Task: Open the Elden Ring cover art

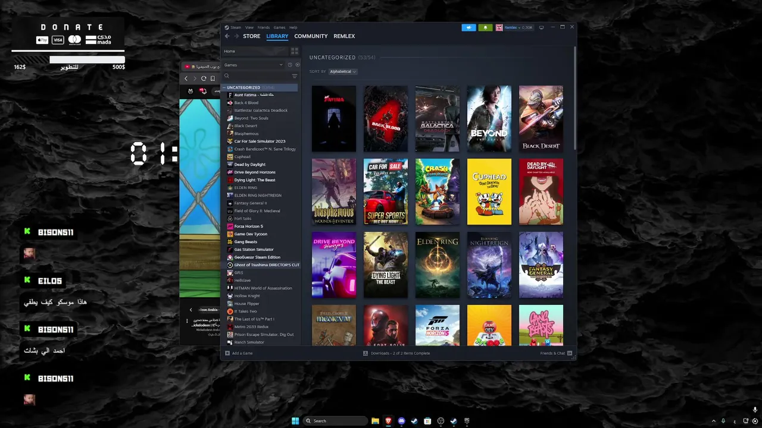Action: point(438,265)
